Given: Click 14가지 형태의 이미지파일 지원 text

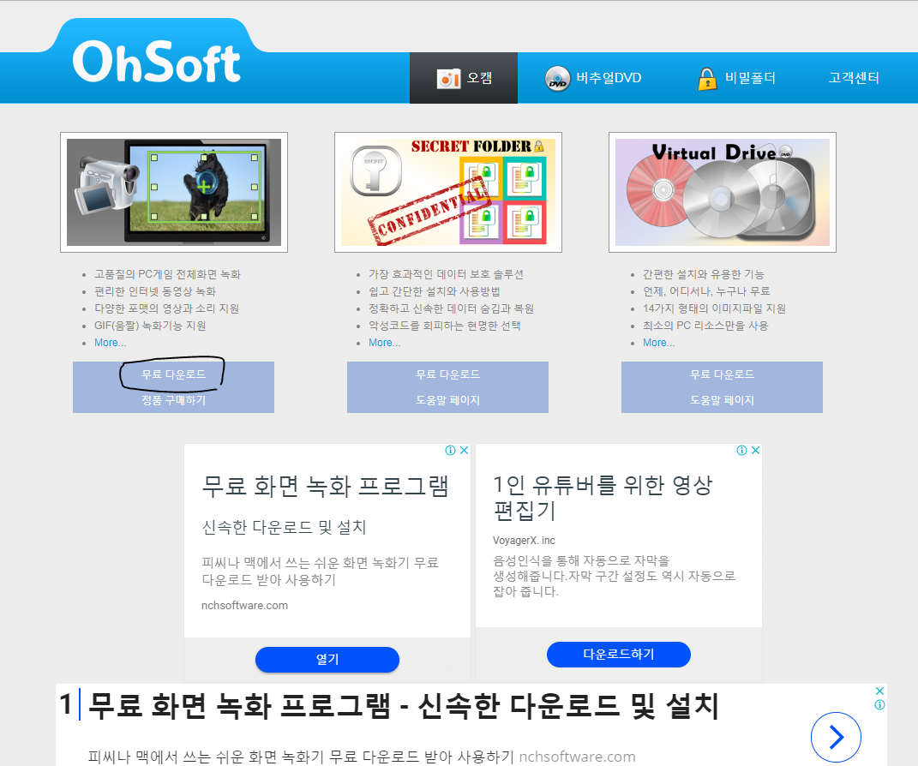Looking at the screenshot, I should click(x=714, y=308).
